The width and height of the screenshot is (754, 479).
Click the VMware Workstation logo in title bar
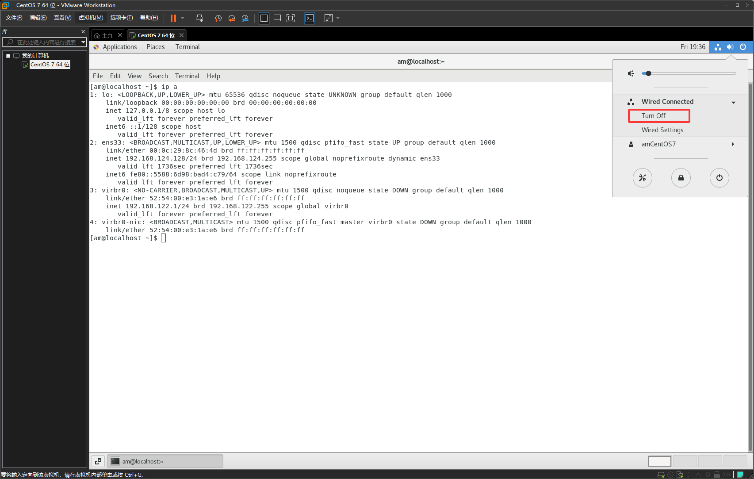coord(5,5)
